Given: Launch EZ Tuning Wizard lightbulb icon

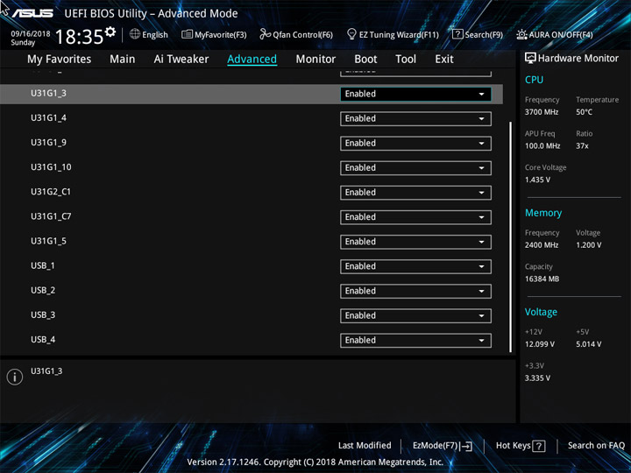Looking at the screenshot, I should (351, 34).
